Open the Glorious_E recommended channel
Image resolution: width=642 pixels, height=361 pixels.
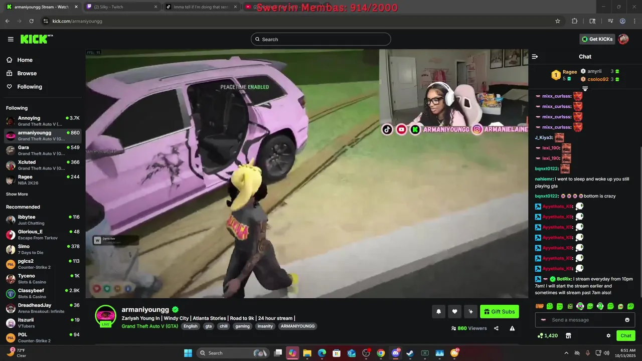[x=43, y=235]
